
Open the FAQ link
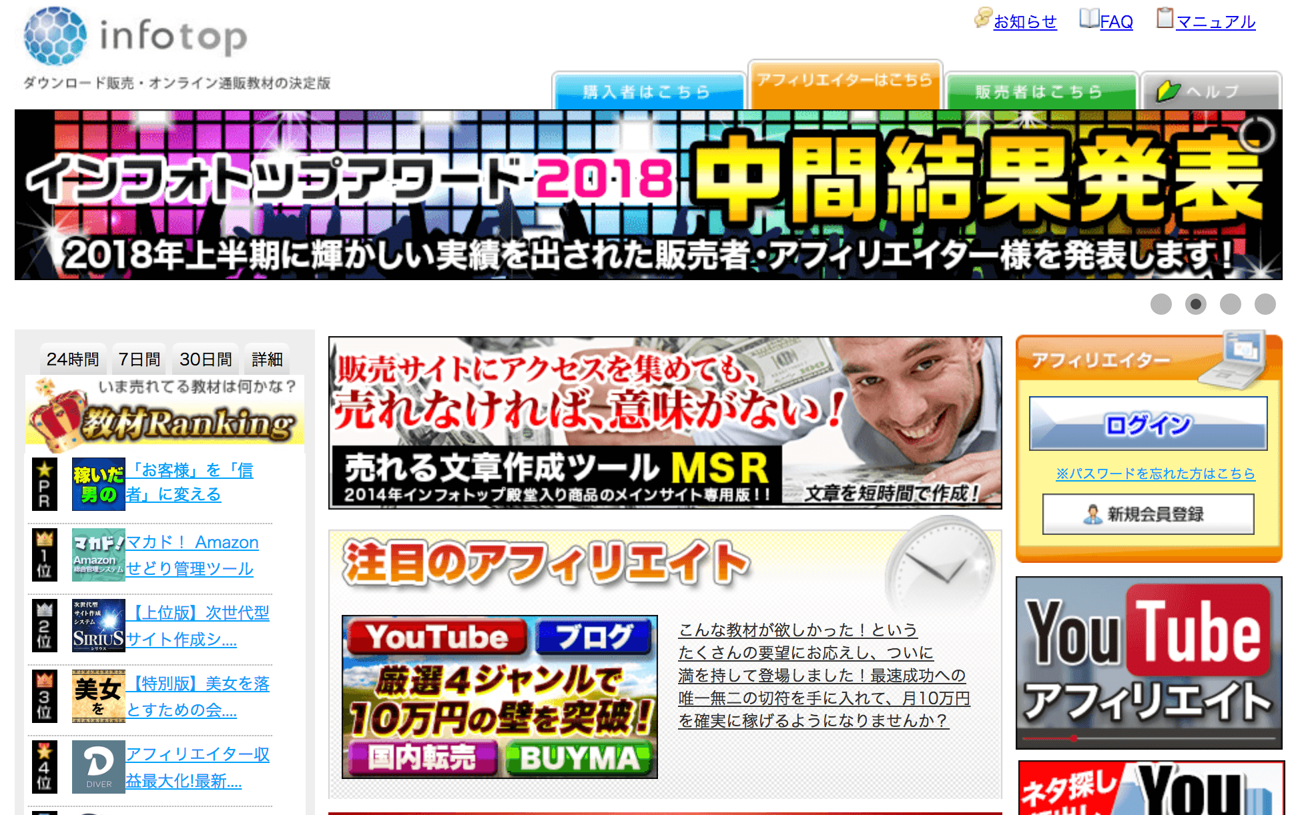1116,22
